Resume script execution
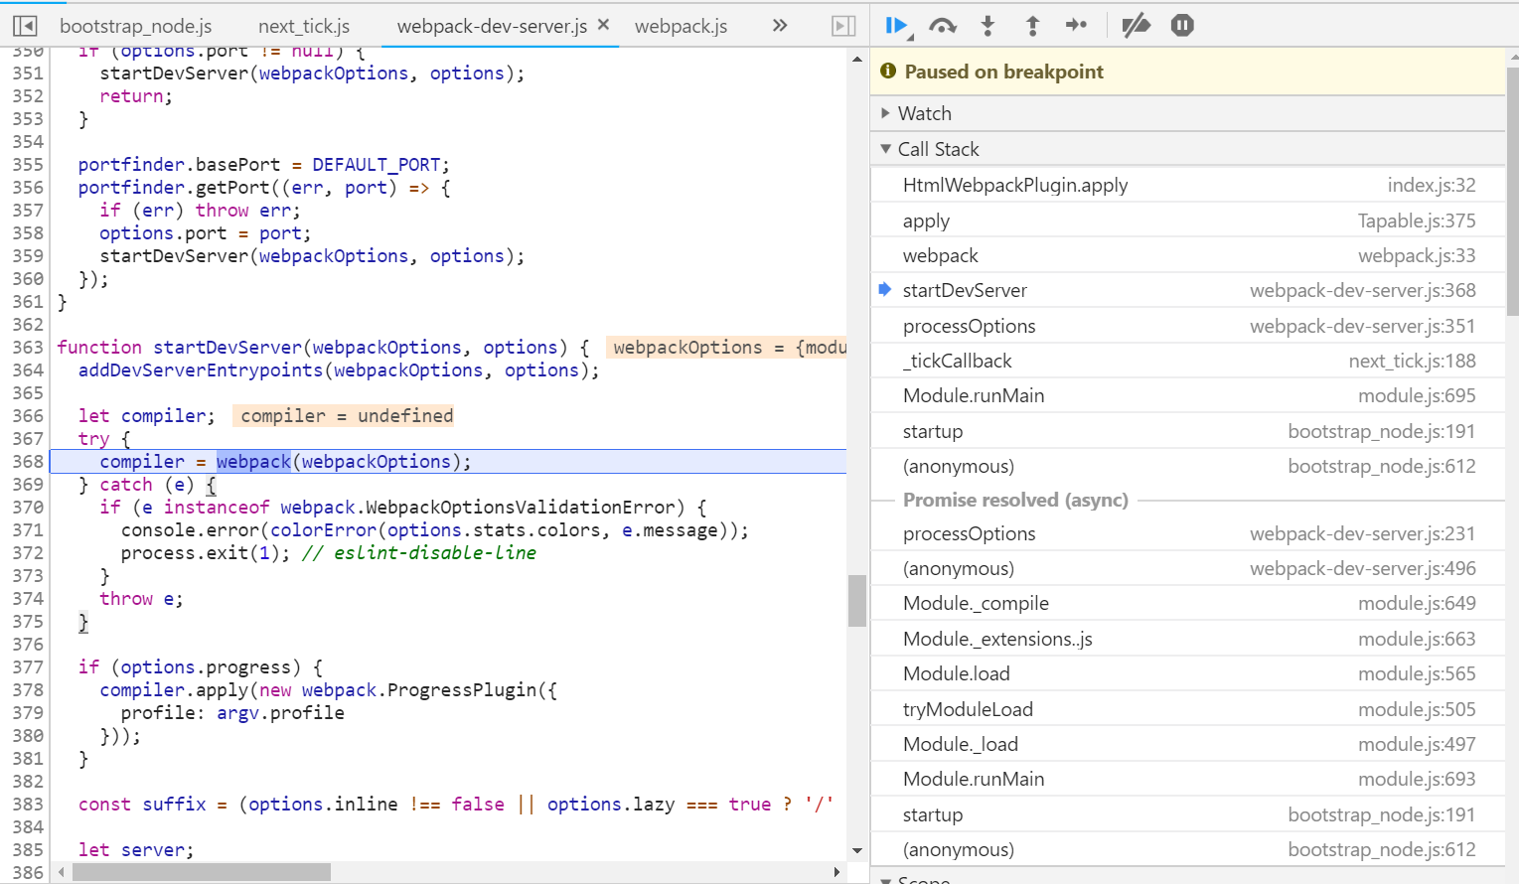Screen dimensions: 1519x884 coord(898,26)
